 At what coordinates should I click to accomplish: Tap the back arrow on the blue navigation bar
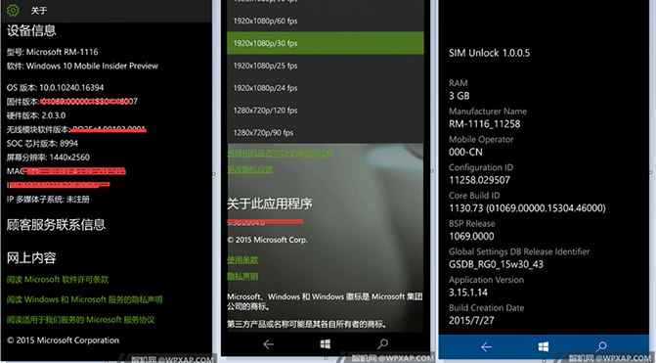click(x=486, y=346)
